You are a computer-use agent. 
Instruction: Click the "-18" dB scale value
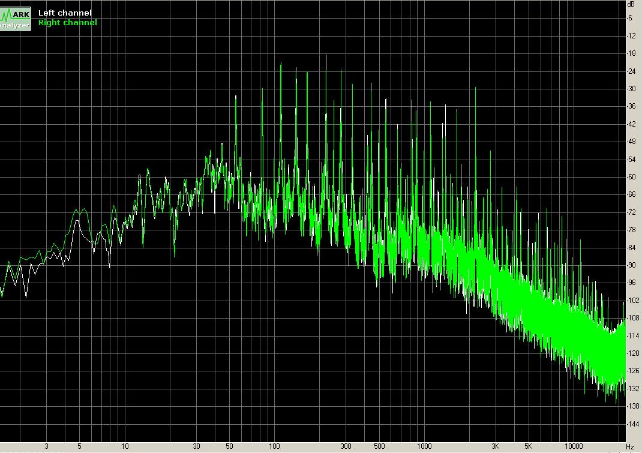(x=631, y=53)
